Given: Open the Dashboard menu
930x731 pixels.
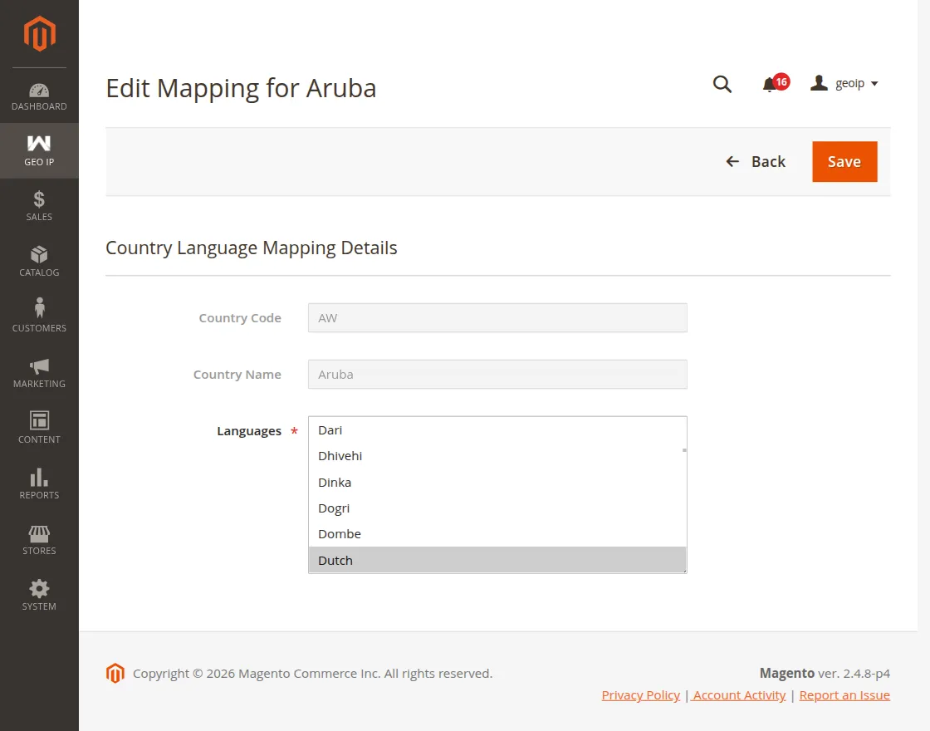Looking at the screenshot, I should [x=39, y=96].
